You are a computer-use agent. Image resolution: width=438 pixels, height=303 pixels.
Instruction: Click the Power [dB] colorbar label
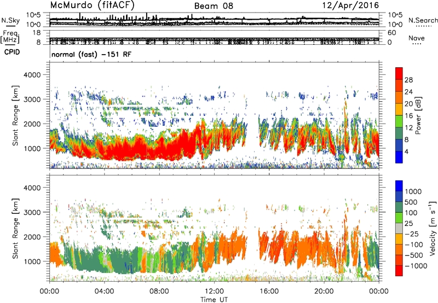(x=418, y=115)
